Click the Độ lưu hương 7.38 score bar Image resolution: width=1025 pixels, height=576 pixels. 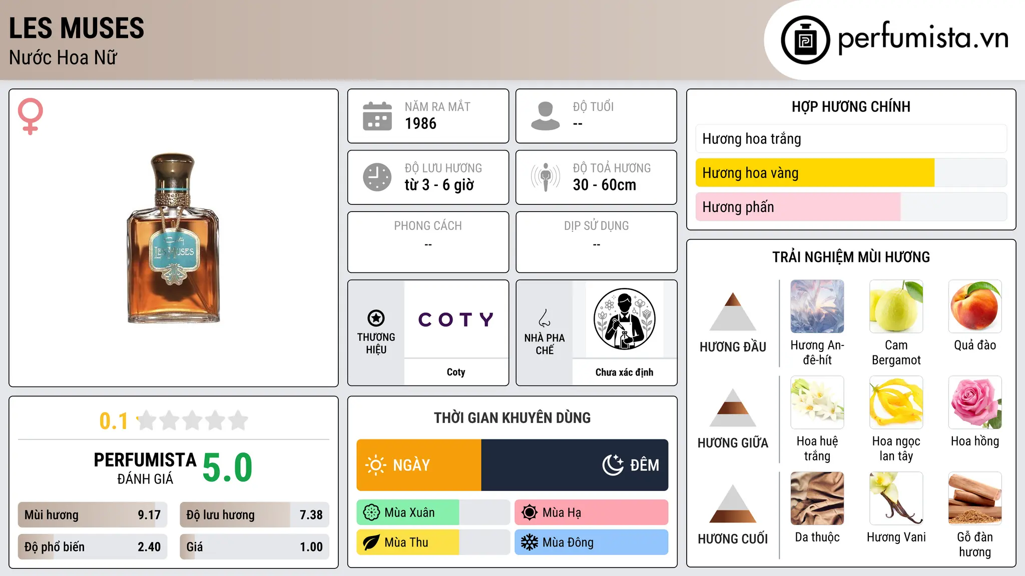point(255,515)
